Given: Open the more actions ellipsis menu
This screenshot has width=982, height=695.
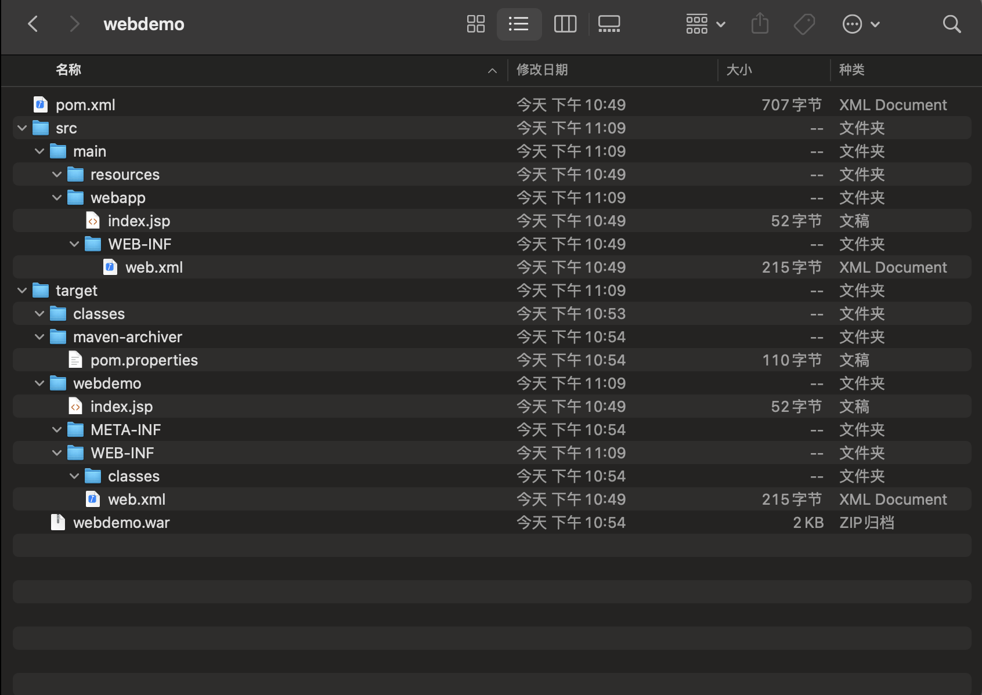Looking at the screenshot, I should (x=861, y=24).
